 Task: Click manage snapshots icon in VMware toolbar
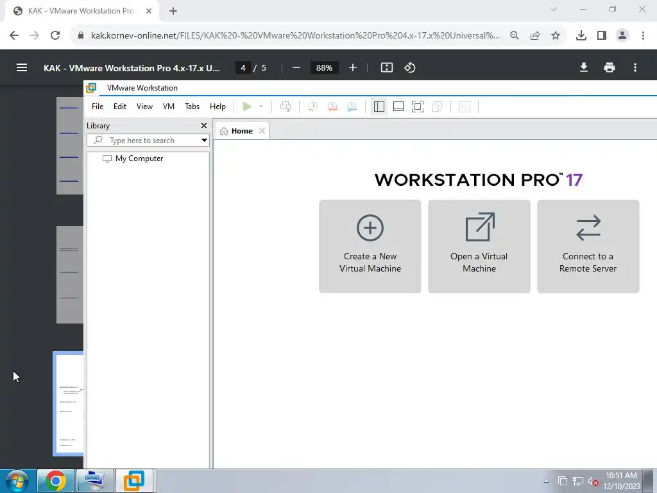[x=352, y=107]
